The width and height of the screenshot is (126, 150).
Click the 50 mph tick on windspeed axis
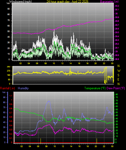9,31
